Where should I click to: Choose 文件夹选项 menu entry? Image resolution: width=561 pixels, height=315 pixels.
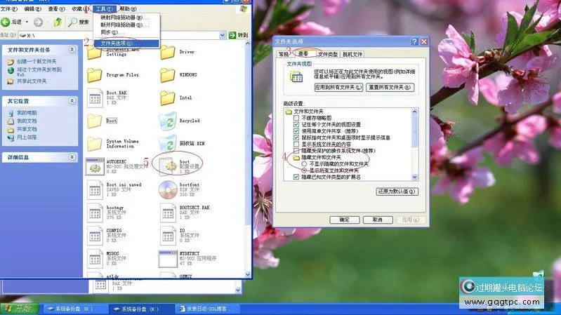126,43
